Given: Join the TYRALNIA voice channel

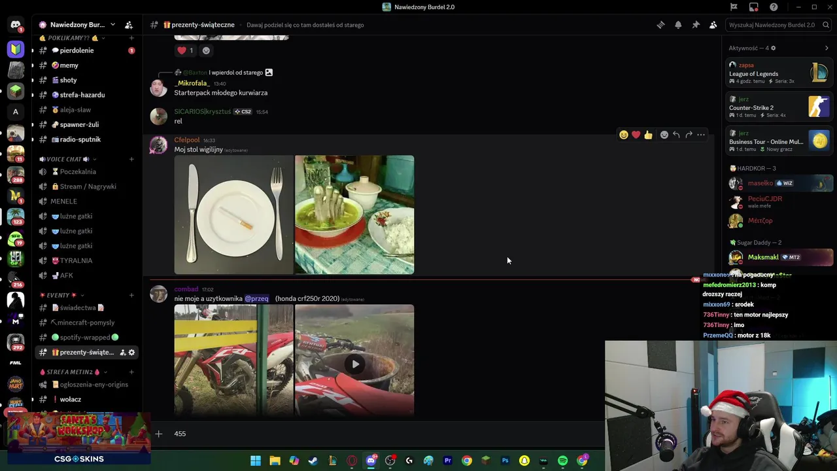Looking at the screenshot, I should click(x=86, y=260).
